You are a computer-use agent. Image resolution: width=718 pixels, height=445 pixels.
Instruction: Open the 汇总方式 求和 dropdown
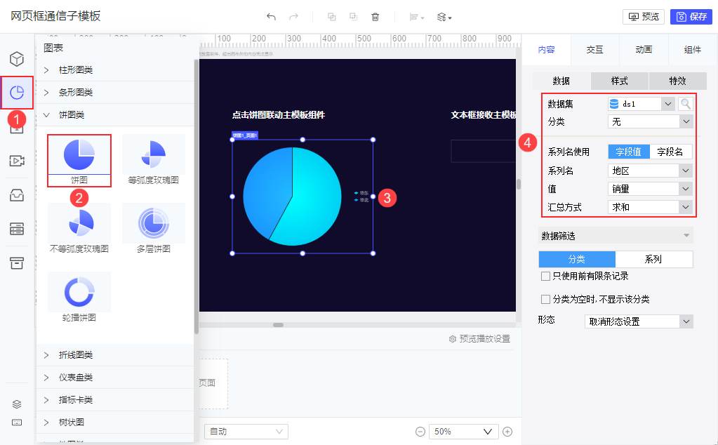click(650, 207)
